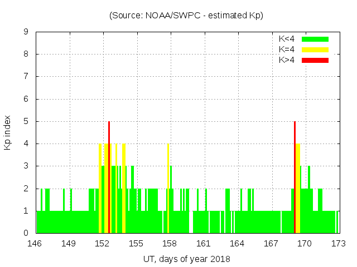Viewport: 357px width, 267px height.
Task: Select the 'K>4' legend label text
Action: click(x=287, y=60)
